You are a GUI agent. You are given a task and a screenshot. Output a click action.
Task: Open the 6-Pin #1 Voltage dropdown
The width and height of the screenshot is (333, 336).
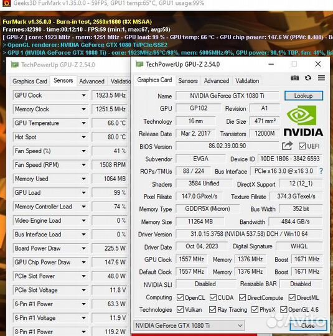[x=84, y=318]
